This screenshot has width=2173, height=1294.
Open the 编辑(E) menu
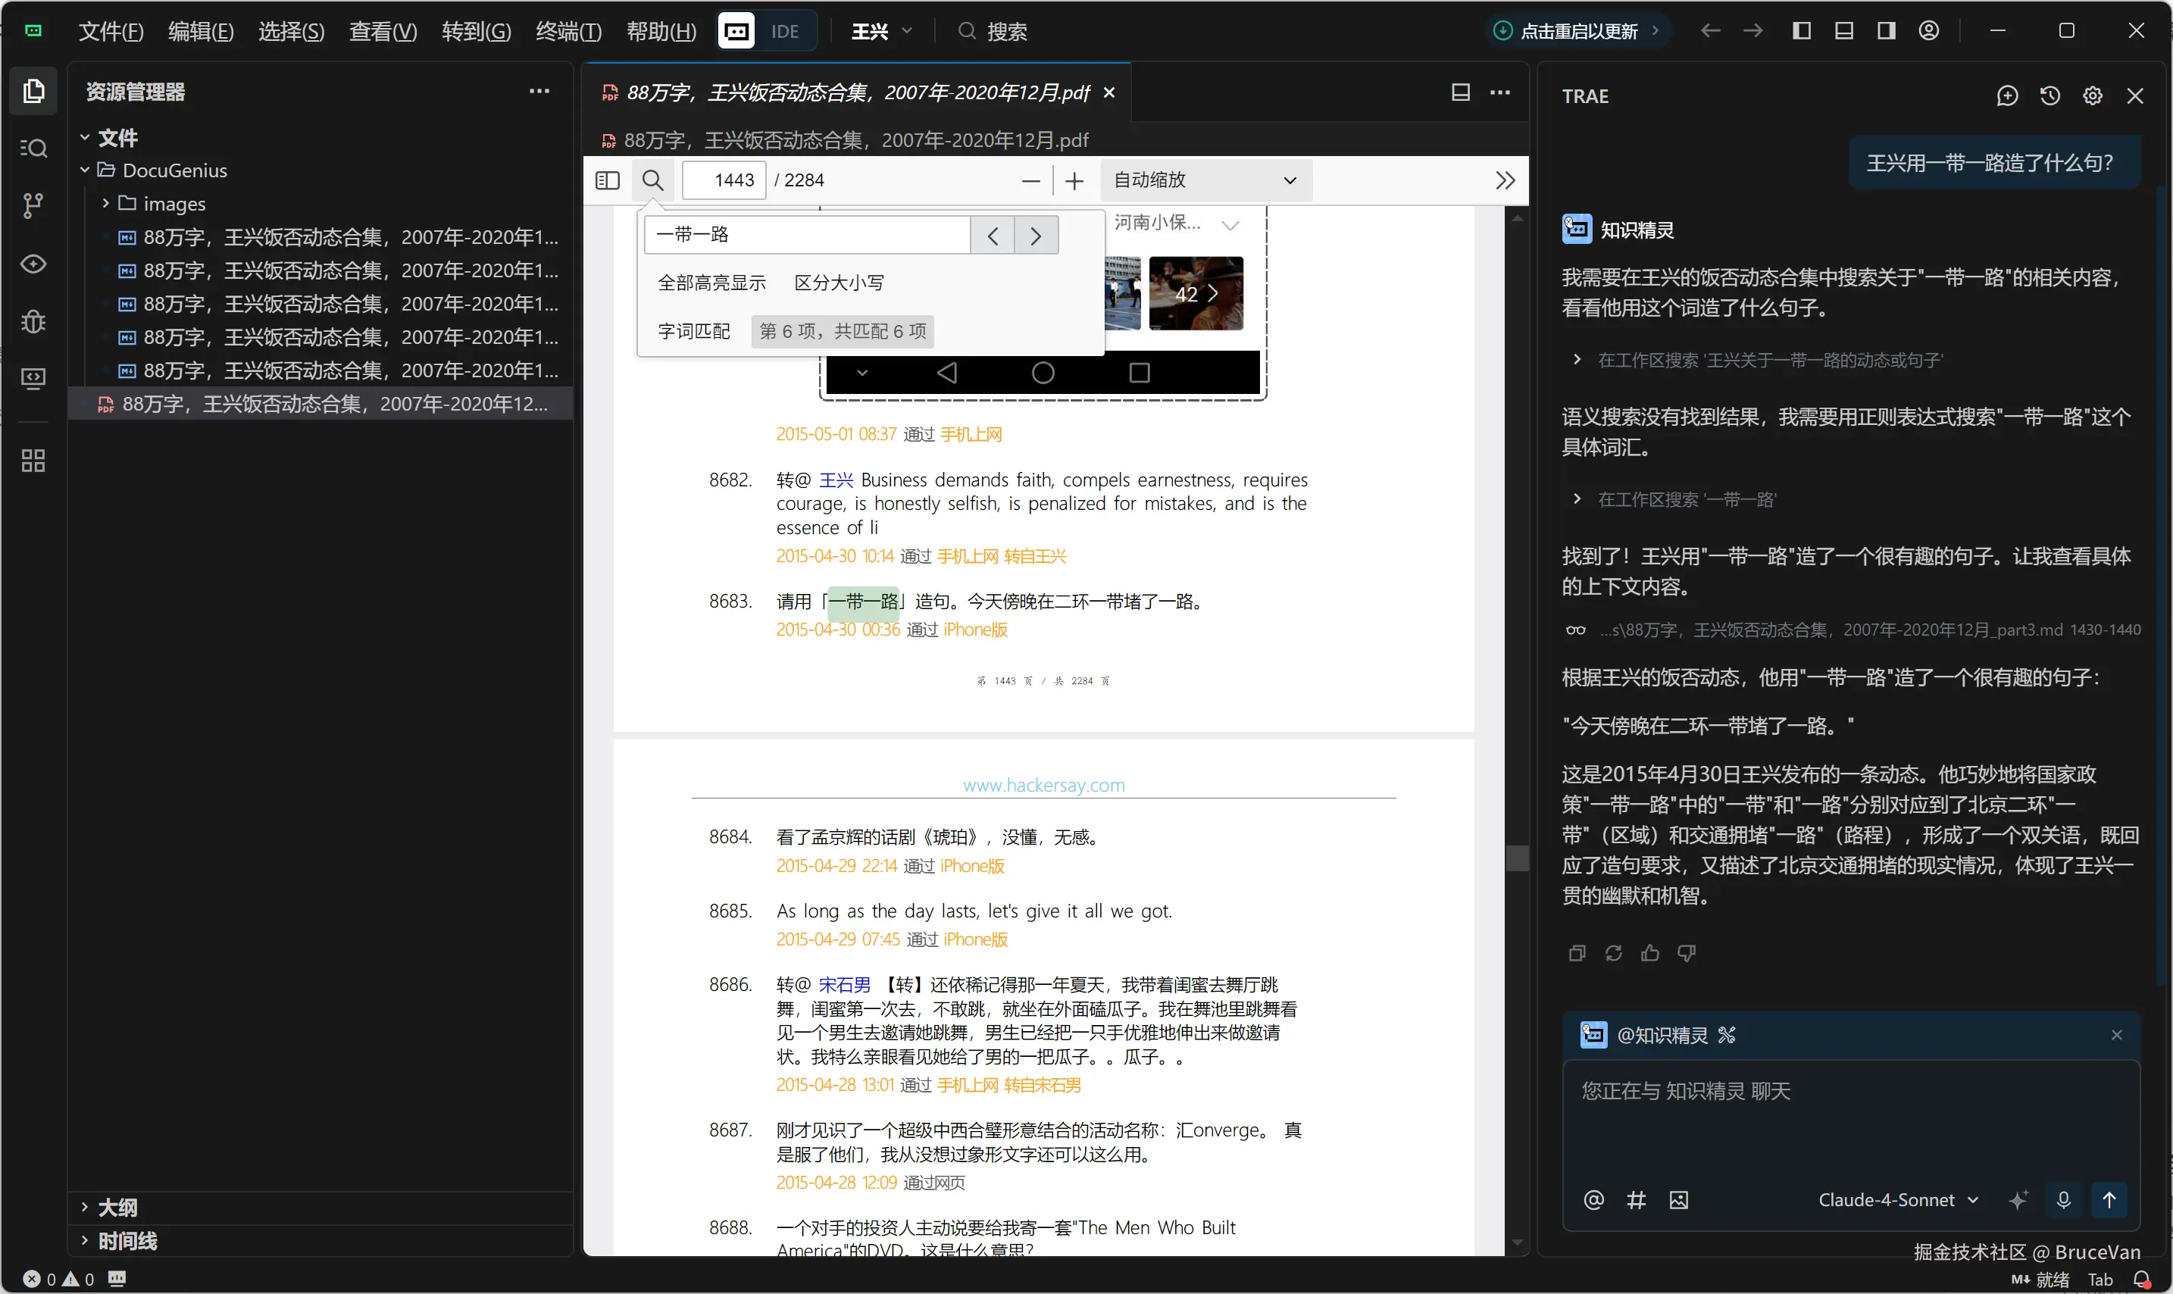coord(201,31)
